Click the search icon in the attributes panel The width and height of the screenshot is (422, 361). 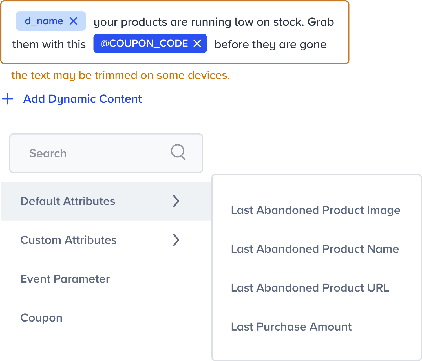[x=178, y=152]
